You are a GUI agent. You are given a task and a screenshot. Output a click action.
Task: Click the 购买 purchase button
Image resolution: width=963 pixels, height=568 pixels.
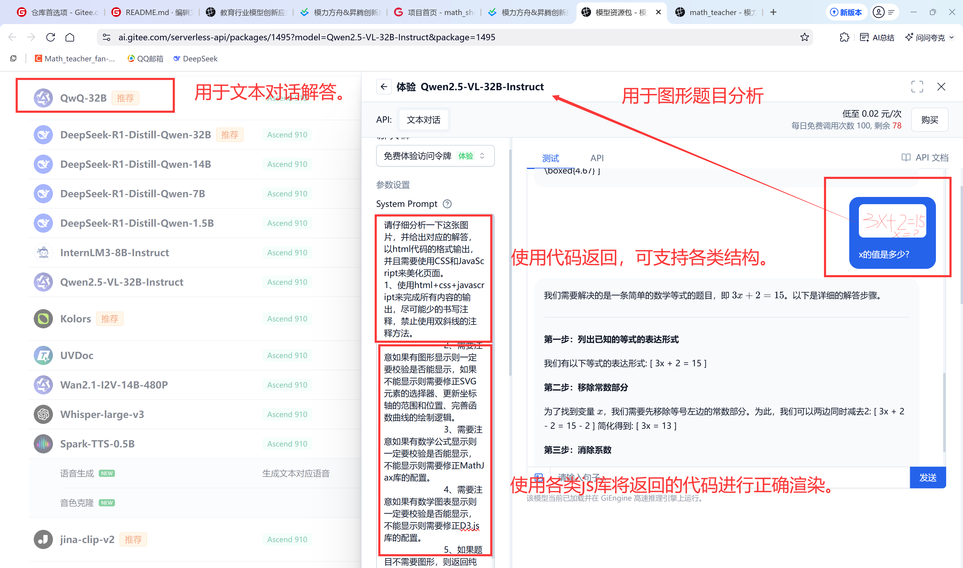(x=929, y=120)
